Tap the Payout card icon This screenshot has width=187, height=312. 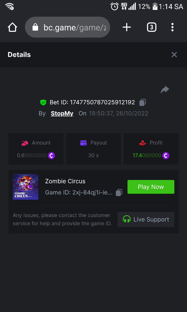tap(83, 143)
